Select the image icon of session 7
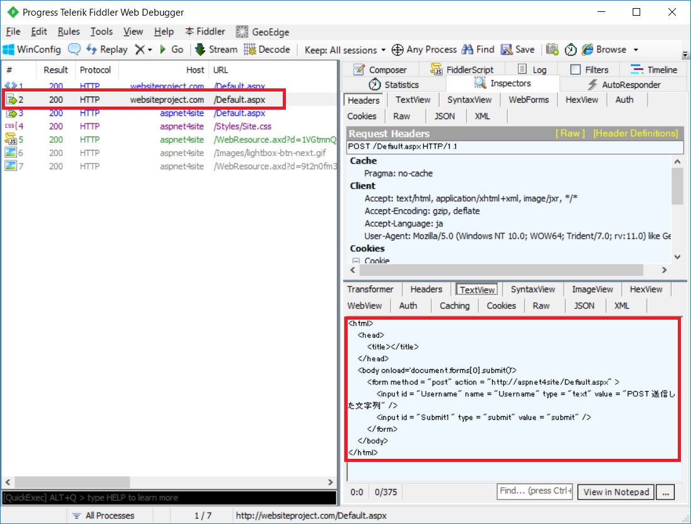Image resolution: width=691 pixels, height=524 pixels. 11,166
